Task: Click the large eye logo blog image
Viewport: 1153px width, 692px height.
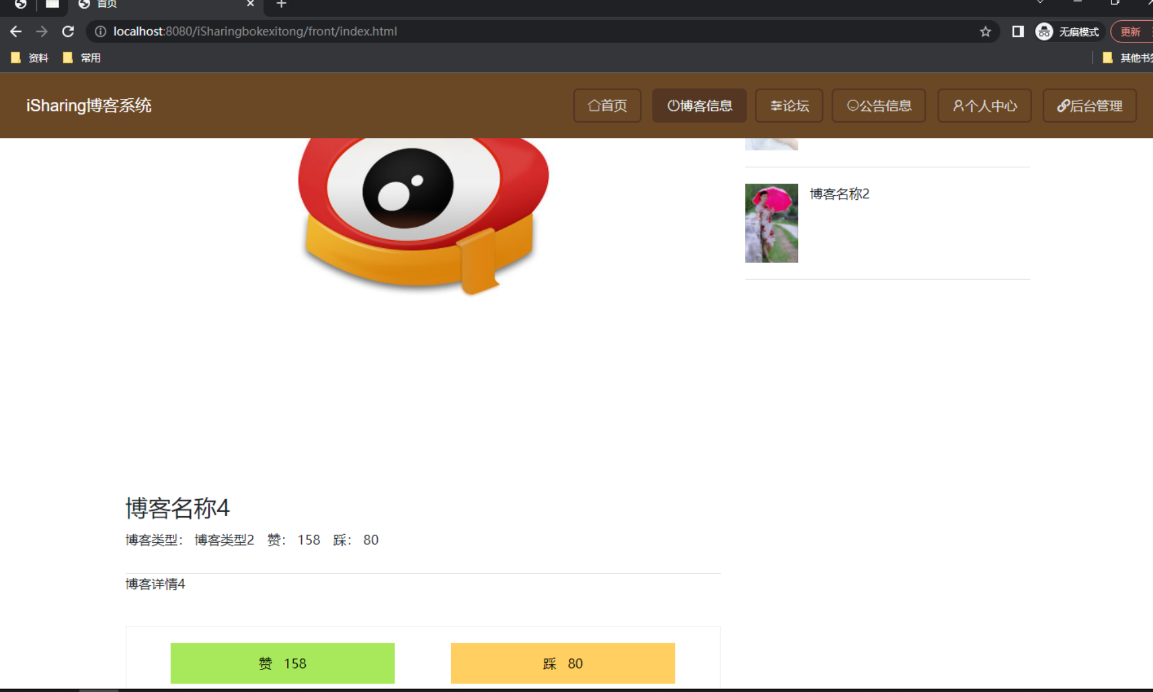Action: click(424, 216)
